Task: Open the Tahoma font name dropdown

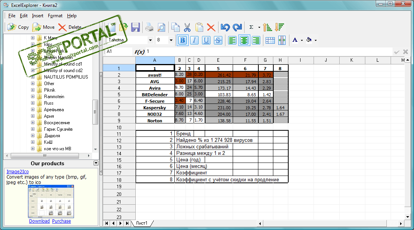Action: 150,40
